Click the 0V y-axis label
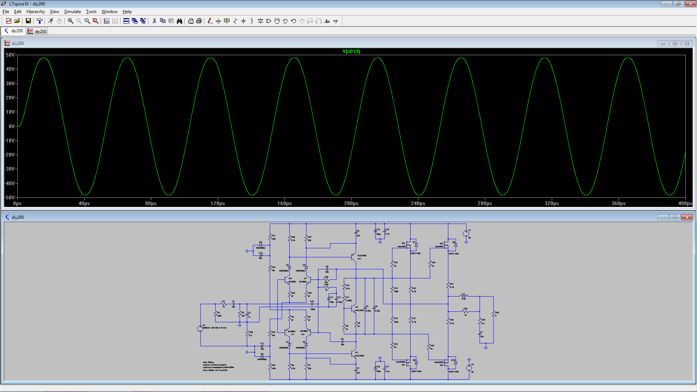 (12, 126)
